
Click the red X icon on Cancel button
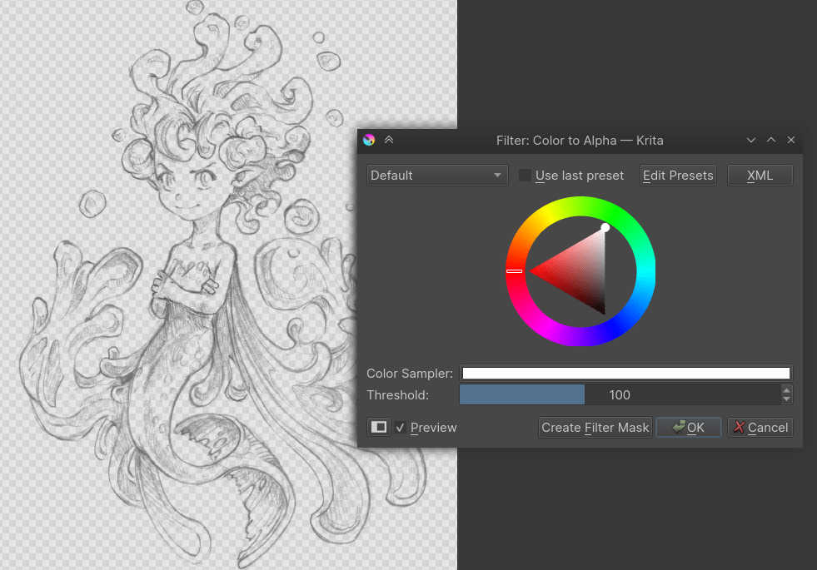tap(738, 427)
